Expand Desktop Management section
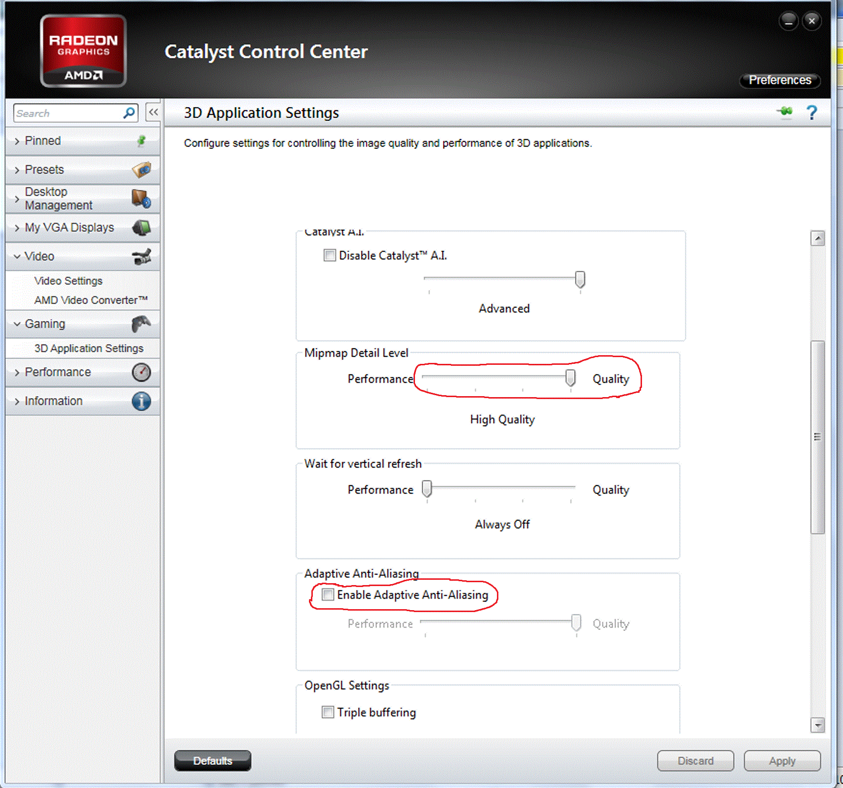The width and height of the screenshot is (843, 788). coord(82,199)
